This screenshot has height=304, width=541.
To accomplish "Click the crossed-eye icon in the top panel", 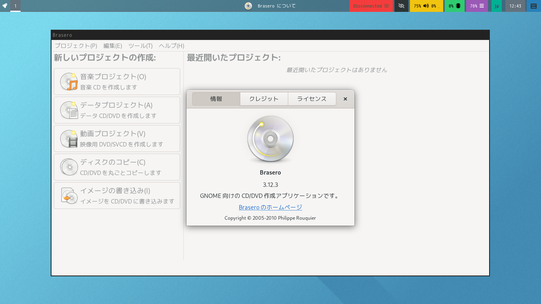I will pyautogui.click(x=401, y=6).
